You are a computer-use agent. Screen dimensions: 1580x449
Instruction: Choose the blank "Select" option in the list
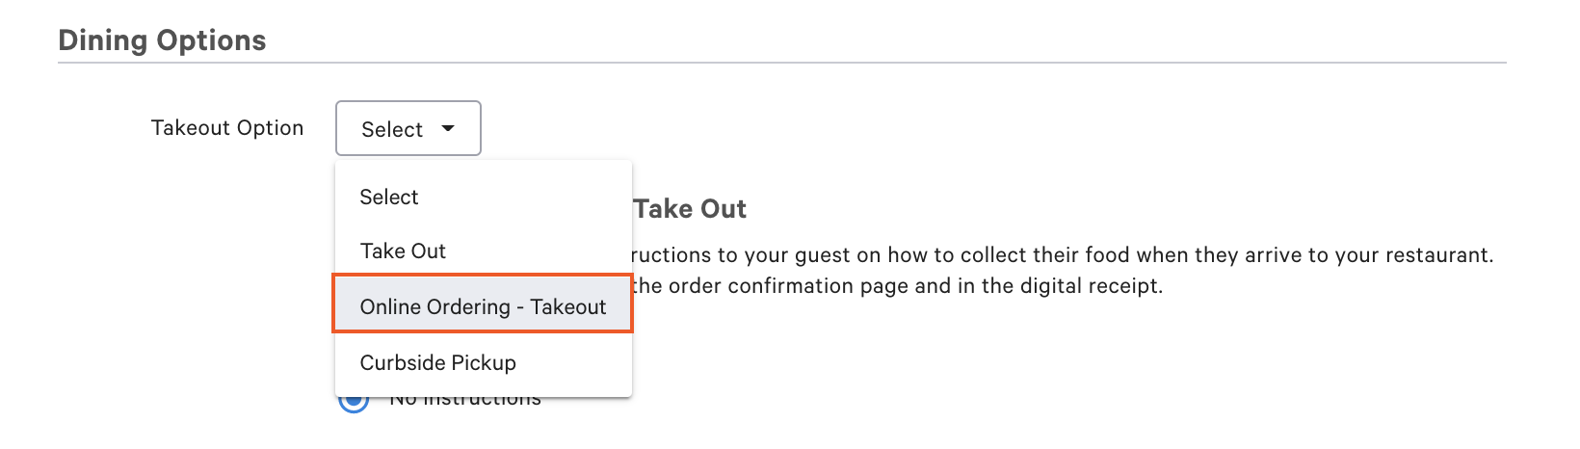pos(389,198)
